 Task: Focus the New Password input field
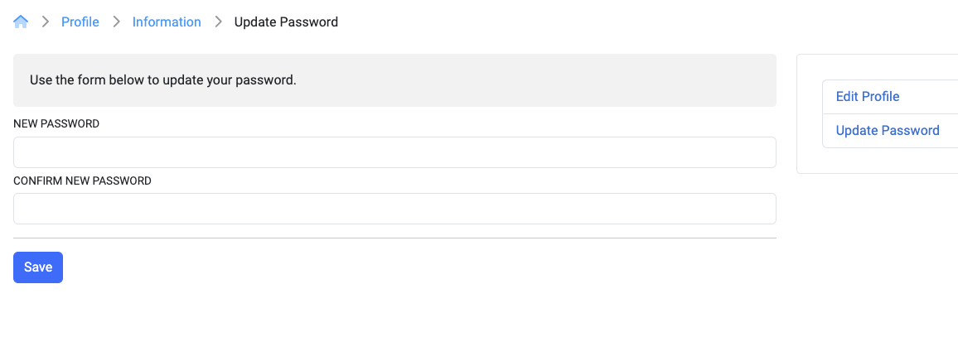pos(394,152)
